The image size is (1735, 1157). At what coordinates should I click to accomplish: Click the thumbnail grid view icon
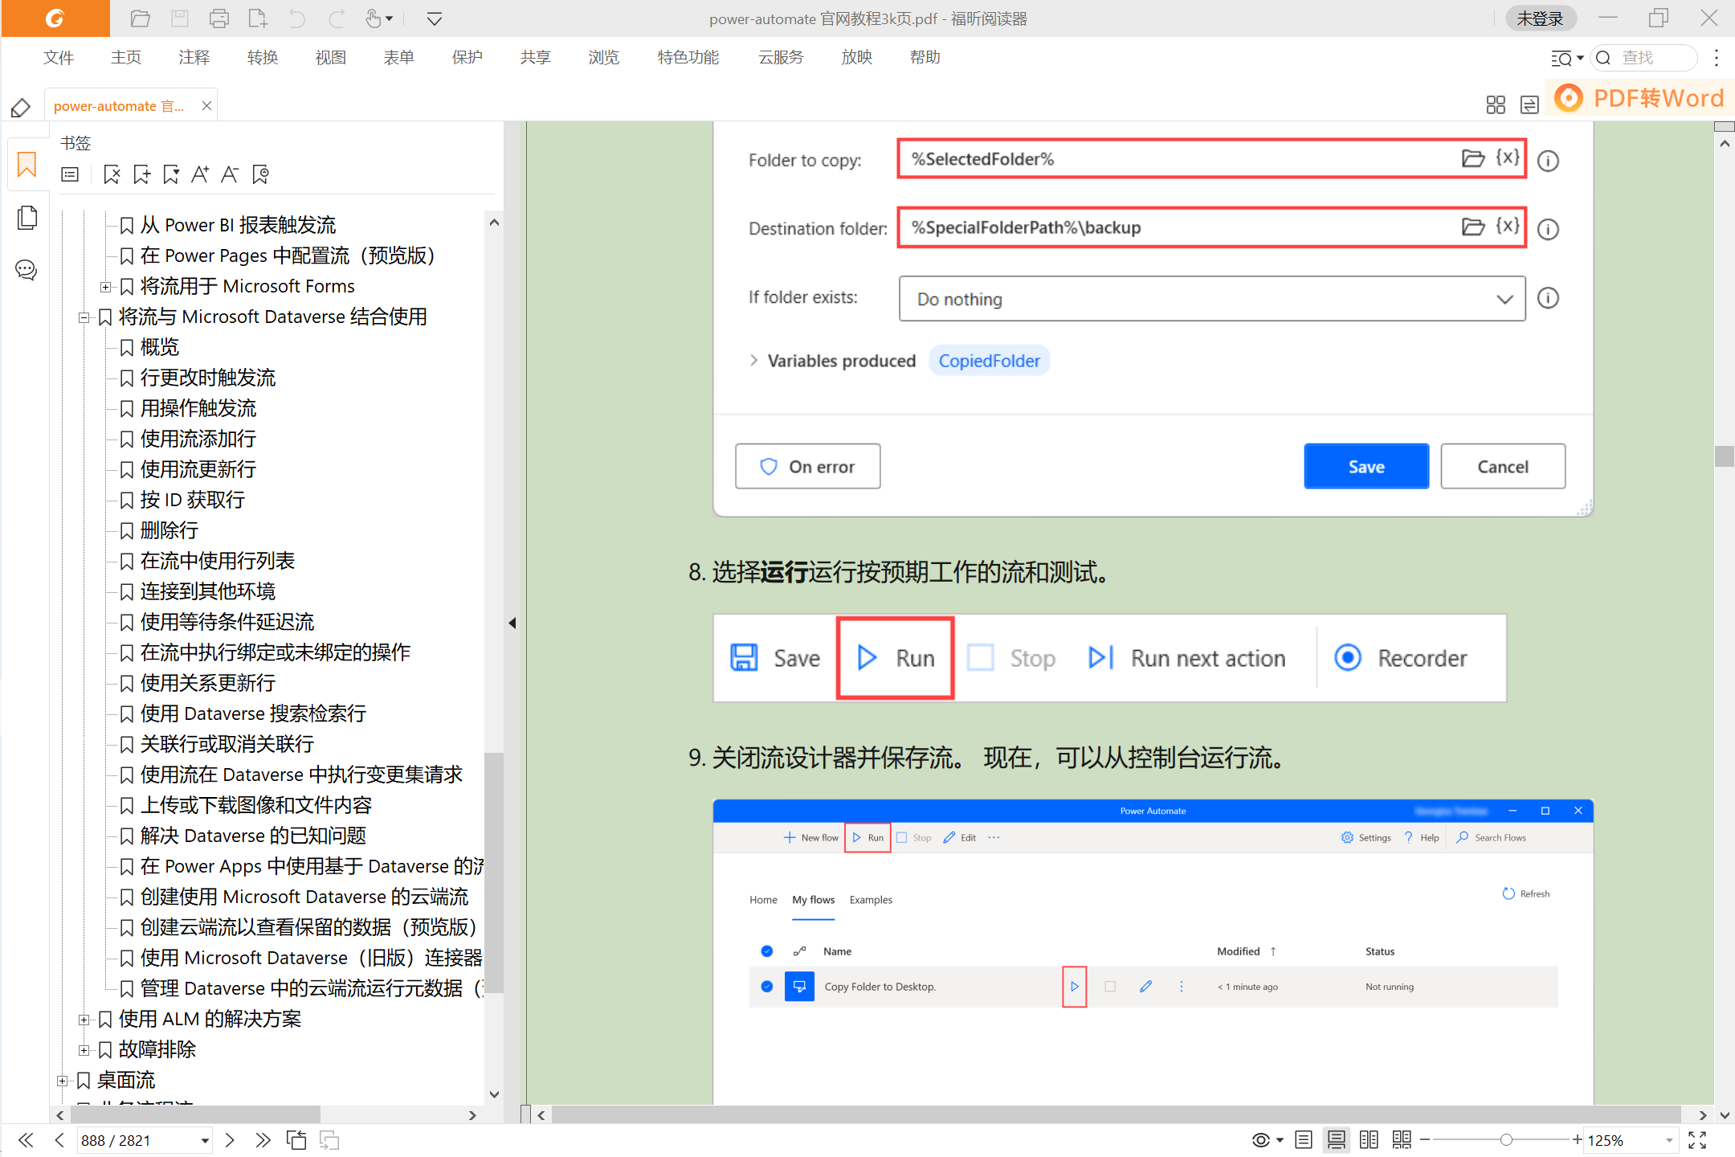[x=1496, y=105]
